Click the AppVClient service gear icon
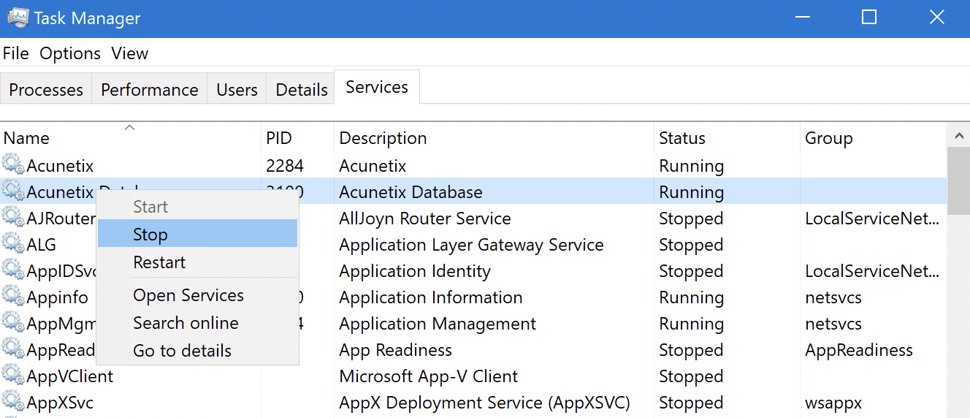 tap(13, 376)
